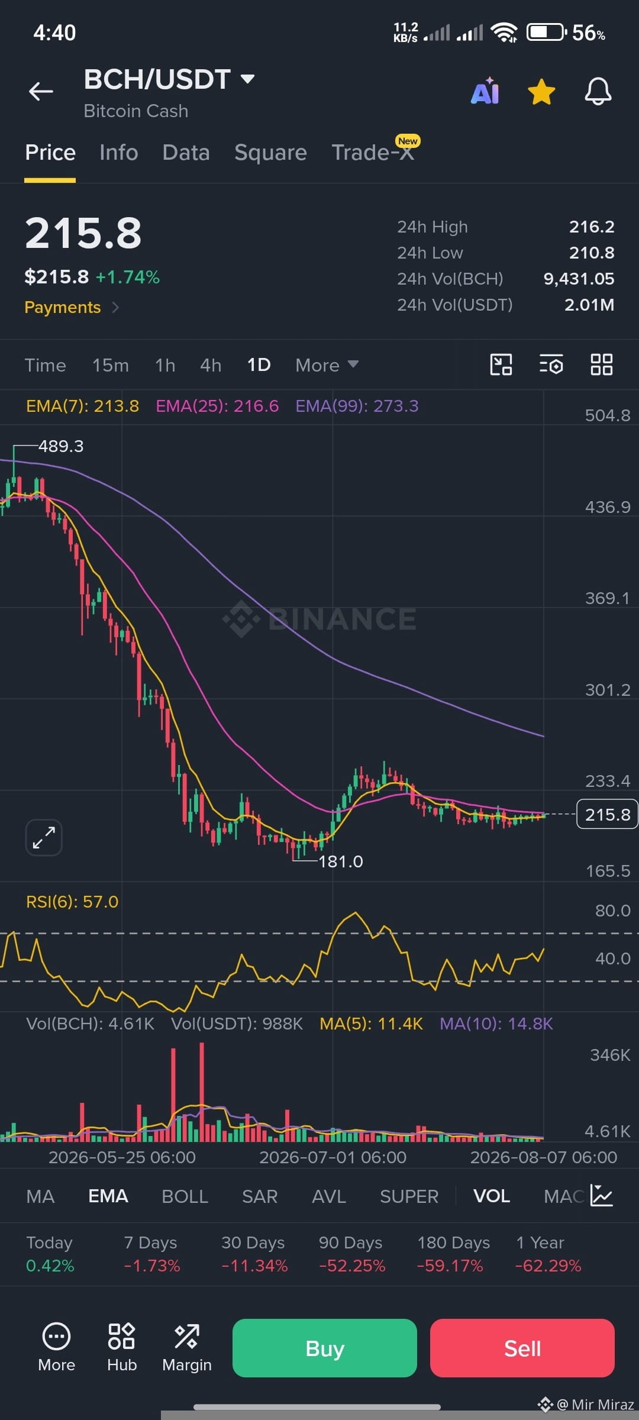Open the Payments link
Viewport: 639px width, 1420px height.
(63, 307)
